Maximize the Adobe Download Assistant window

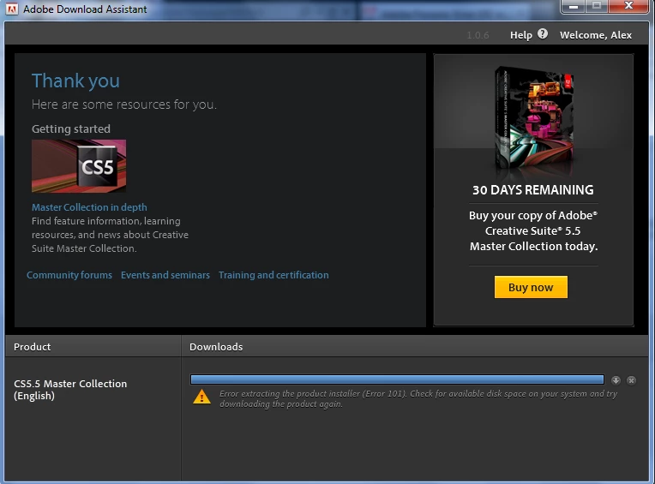point(597,6)
